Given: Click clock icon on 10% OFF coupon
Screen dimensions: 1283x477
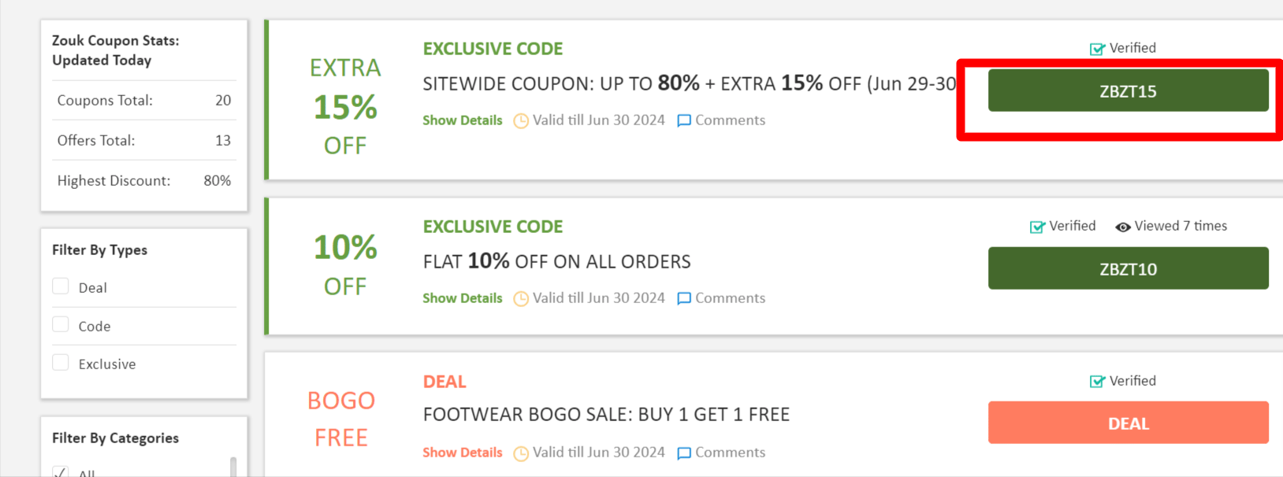Looking at the screenshot, I should (521, 299).
